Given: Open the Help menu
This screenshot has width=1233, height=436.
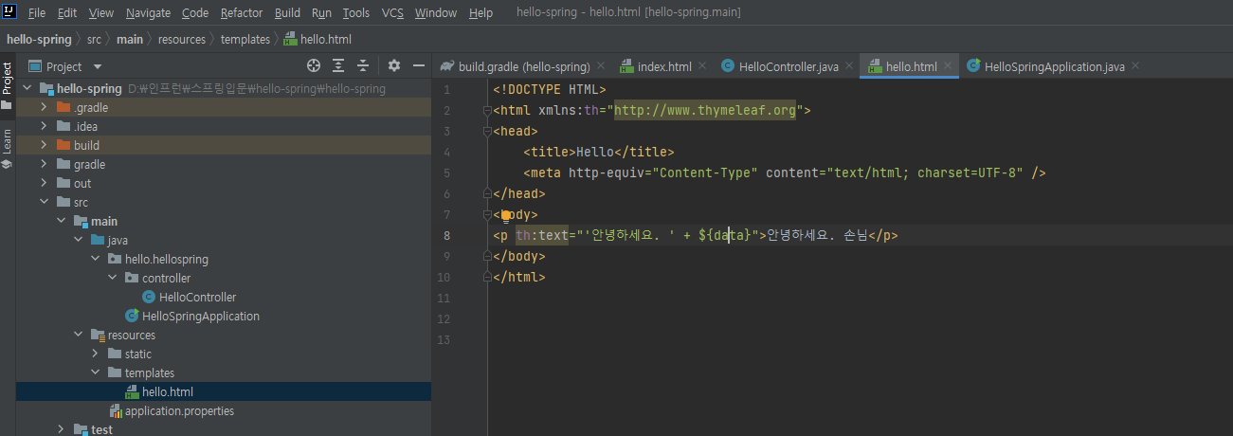Looking at the screenshot, I should pyautogui.click(x=481, y=13).
